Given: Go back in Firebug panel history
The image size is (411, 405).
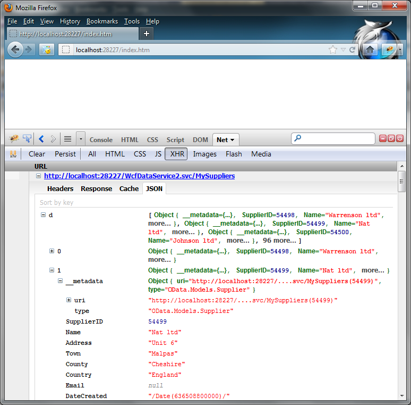Looking at the screenshot, I should click(x=41, y=139).
